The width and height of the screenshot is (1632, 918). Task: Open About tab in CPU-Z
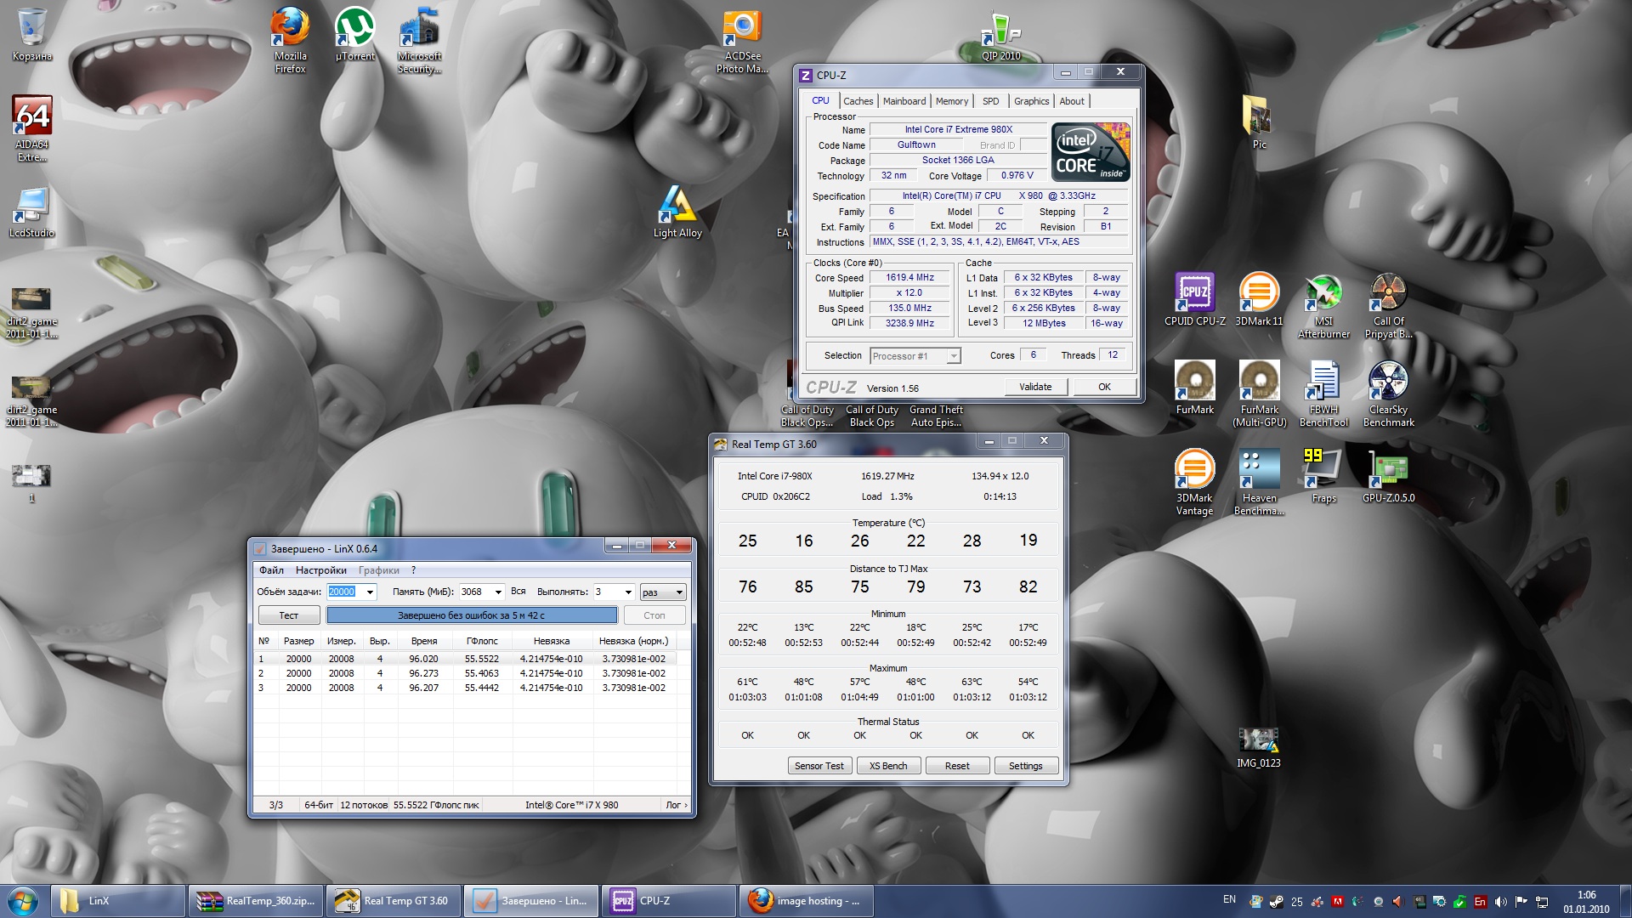[x=1071, y=101]
